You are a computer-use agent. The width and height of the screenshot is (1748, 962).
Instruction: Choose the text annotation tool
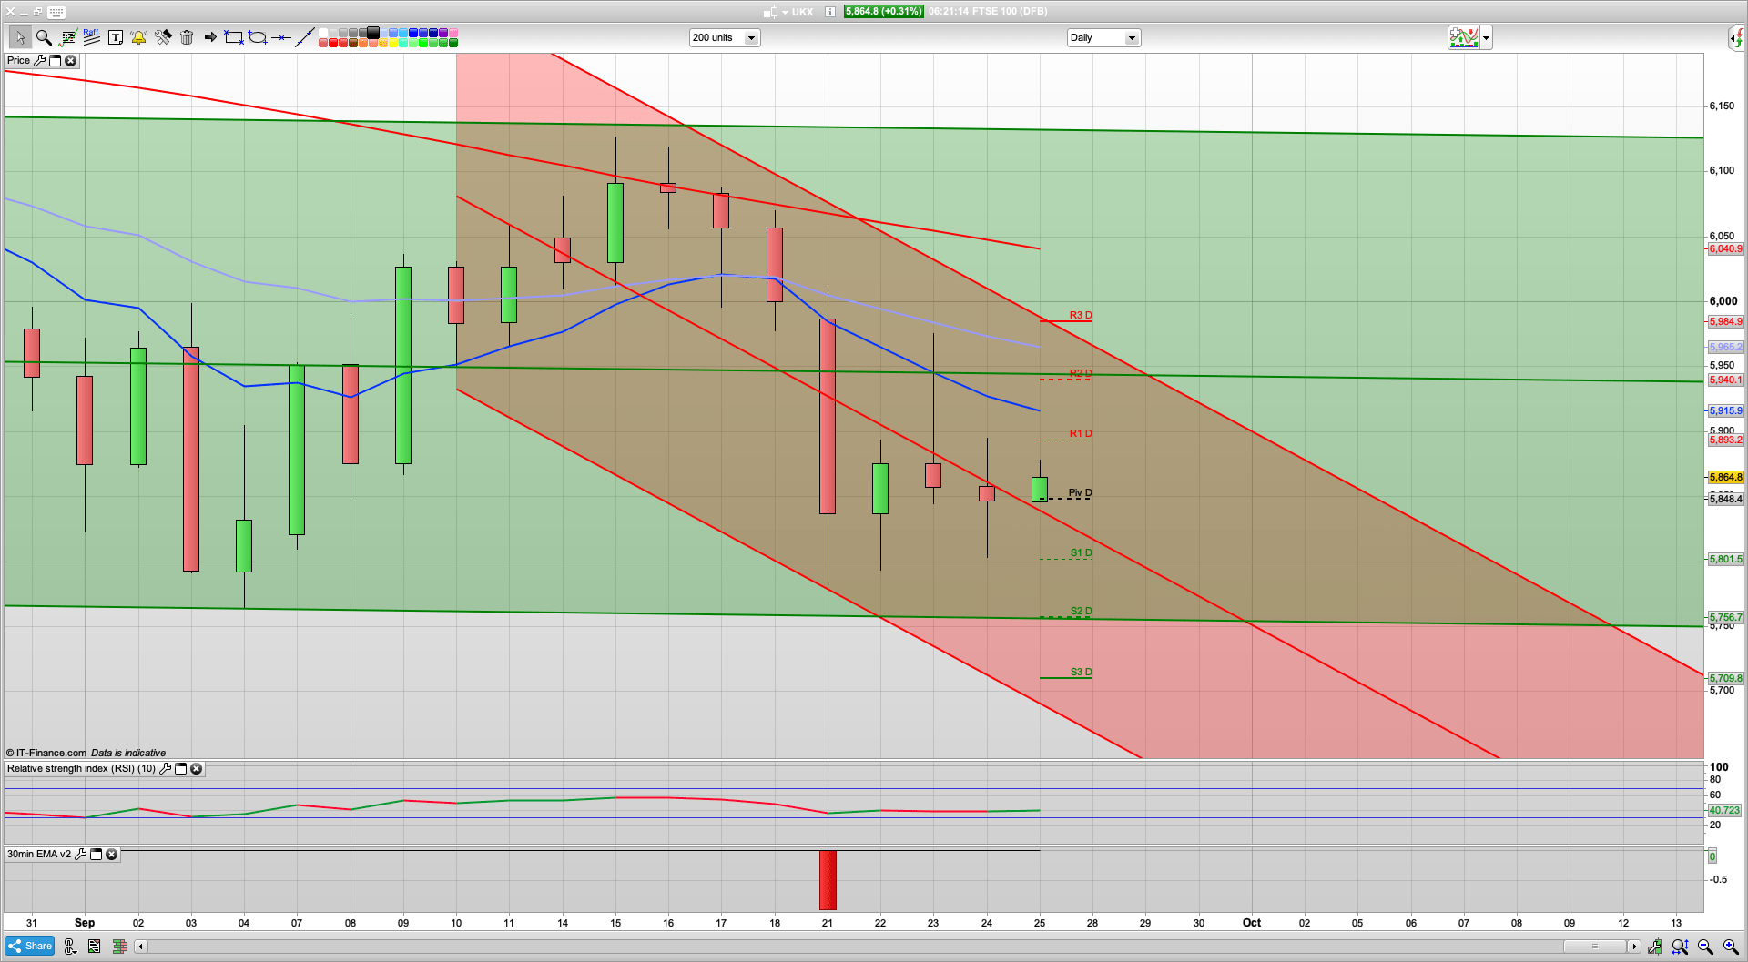pos(115,37)
